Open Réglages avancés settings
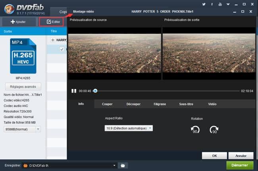This screenshot has width=258, height=171. [x=23, y=87]
